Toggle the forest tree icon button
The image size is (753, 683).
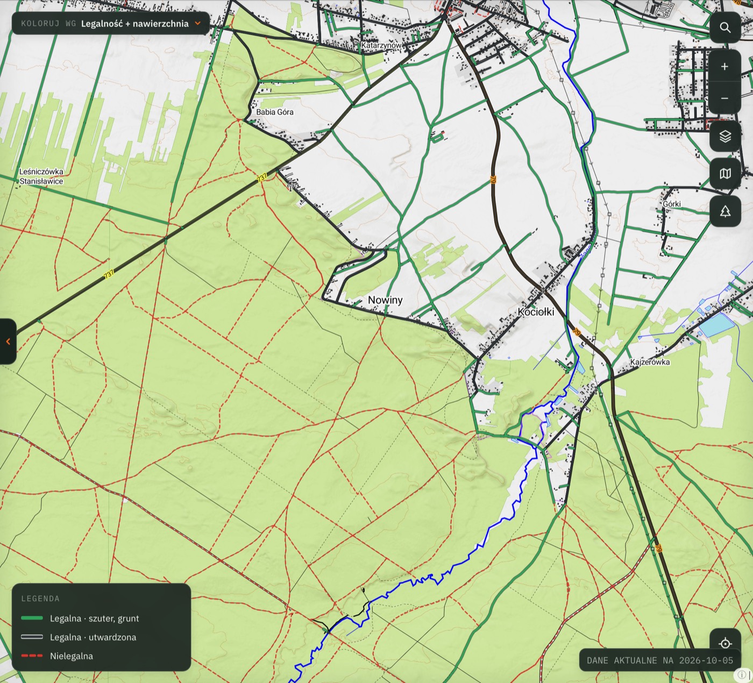725,211
